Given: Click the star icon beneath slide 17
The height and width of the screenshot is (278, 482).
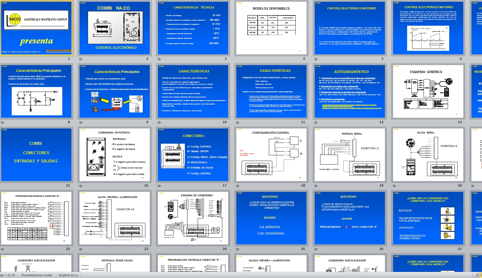Looking at the screenshot, I should click(x=159, y=186).
